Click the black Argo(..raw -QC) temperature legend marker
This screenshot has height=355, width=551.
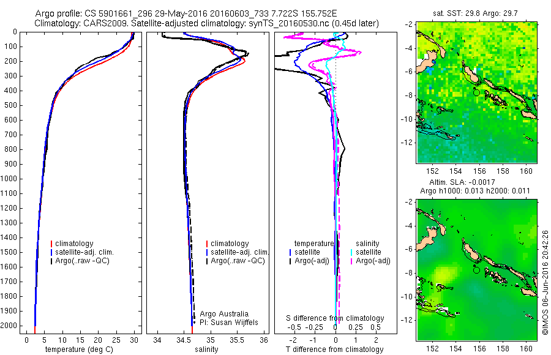click(51, 261)
